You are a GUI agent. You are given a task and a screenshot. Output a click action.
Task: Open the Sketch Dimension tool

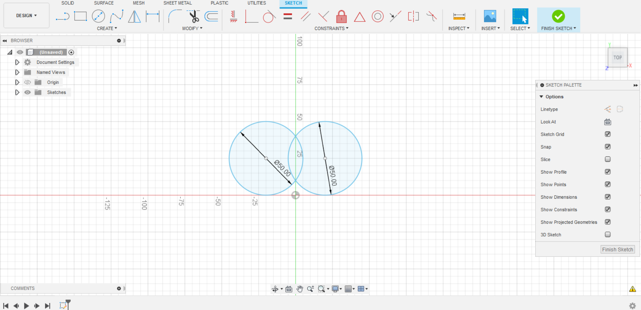459,16
